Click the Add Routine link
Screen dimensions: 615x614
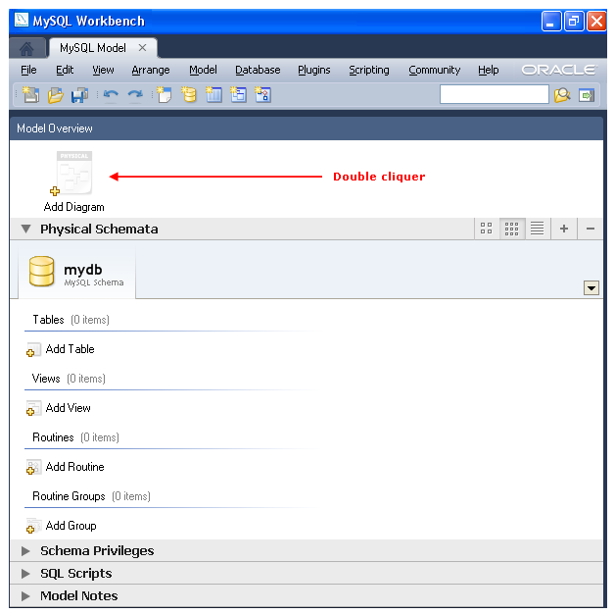tap(74, 467)
